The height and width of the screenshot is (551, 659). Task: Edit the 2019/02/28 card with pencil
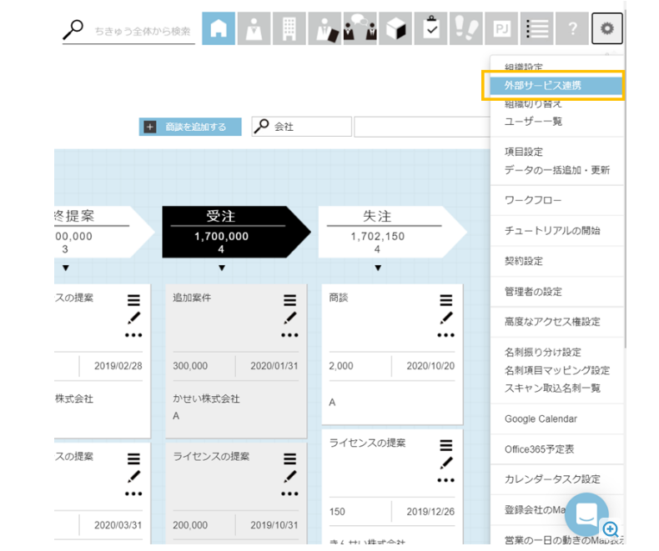click(133, 318)
